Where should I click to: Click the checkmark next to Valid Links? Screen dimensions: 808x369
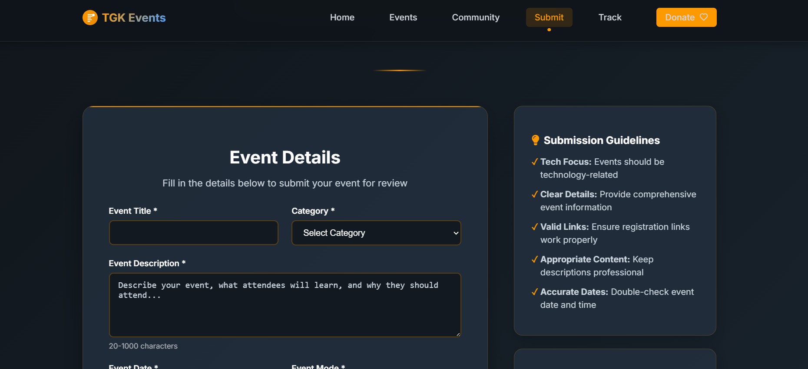(535, 227)
